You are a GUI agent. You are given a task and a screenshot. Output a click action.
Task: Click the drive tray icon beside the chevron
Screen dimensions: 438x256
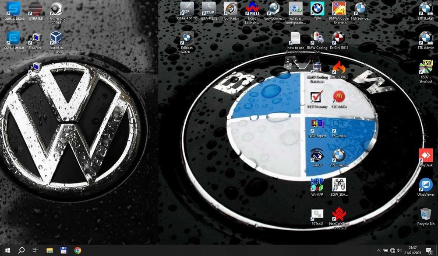pyautogui.click(x=385, y=250)
